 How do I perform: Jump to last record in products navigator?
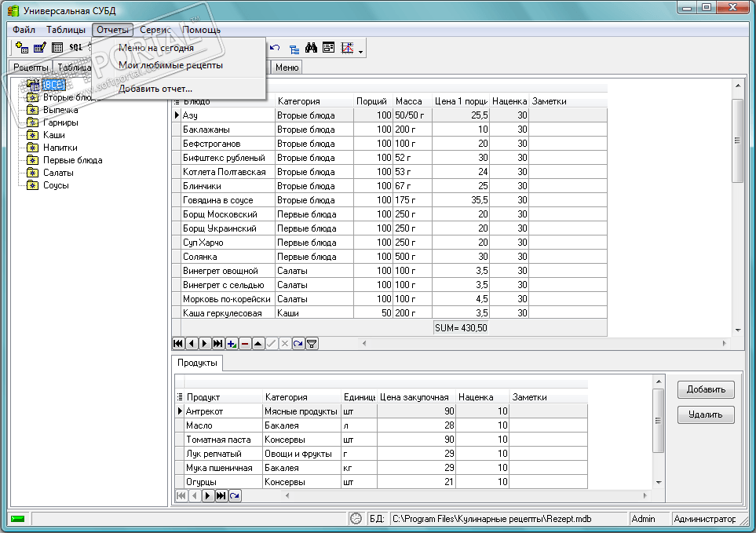pos(221,496)
